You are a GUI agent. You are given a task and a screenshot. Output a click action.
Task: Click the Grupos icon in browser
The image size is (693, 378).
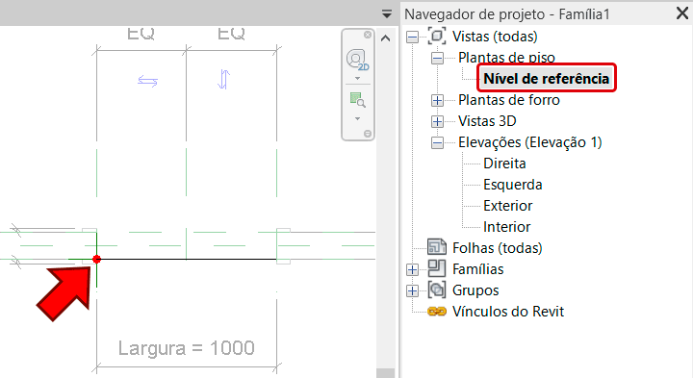437,290
